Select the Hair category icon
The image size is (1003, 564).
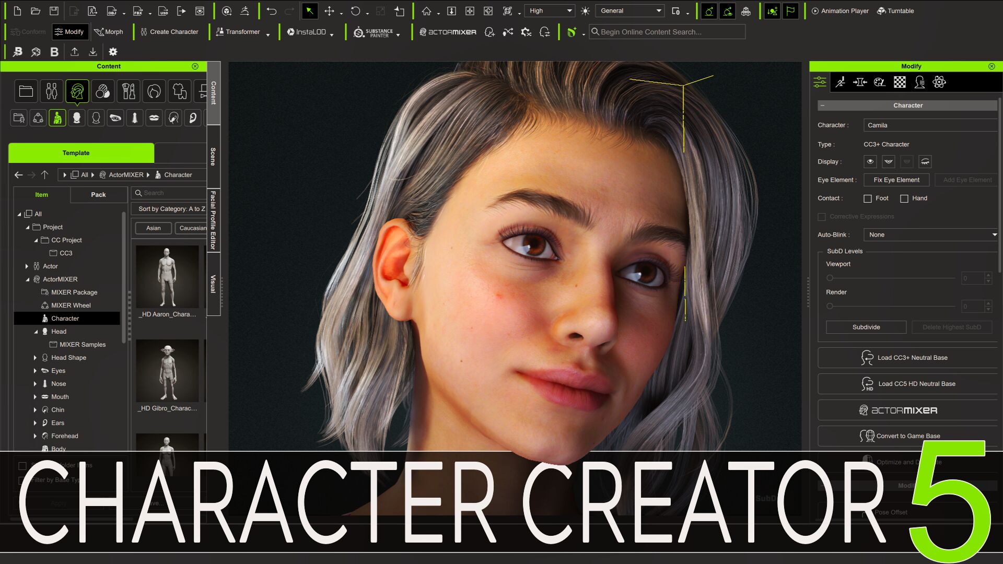[x=154, y=91]
